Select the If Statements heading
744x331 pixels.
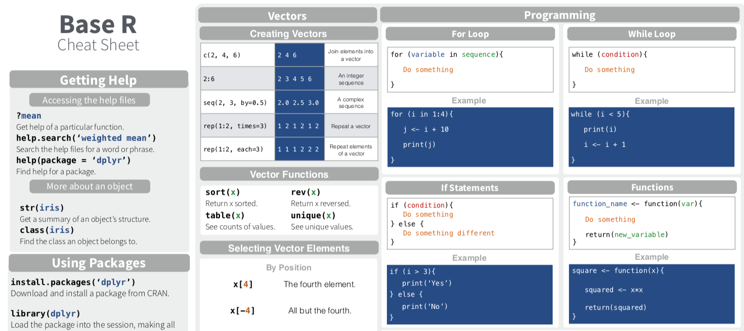click(469, 188)
